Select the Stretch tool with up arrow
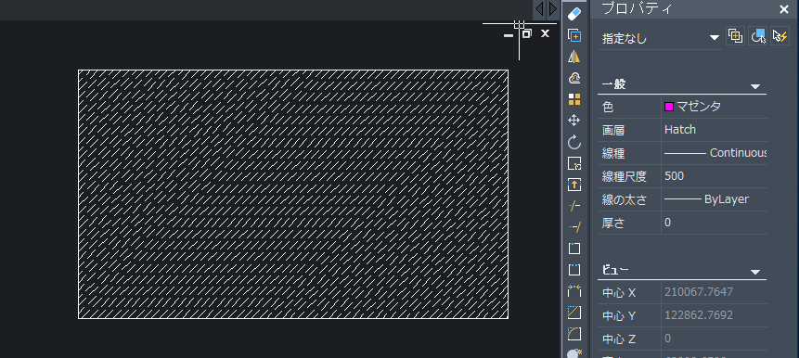Viewport: 799px width, 358px height. (574, 185)
